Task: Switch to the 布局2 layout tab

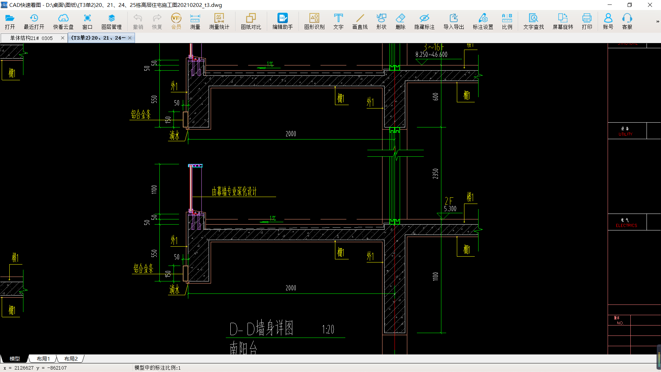Action: (71, 359)
